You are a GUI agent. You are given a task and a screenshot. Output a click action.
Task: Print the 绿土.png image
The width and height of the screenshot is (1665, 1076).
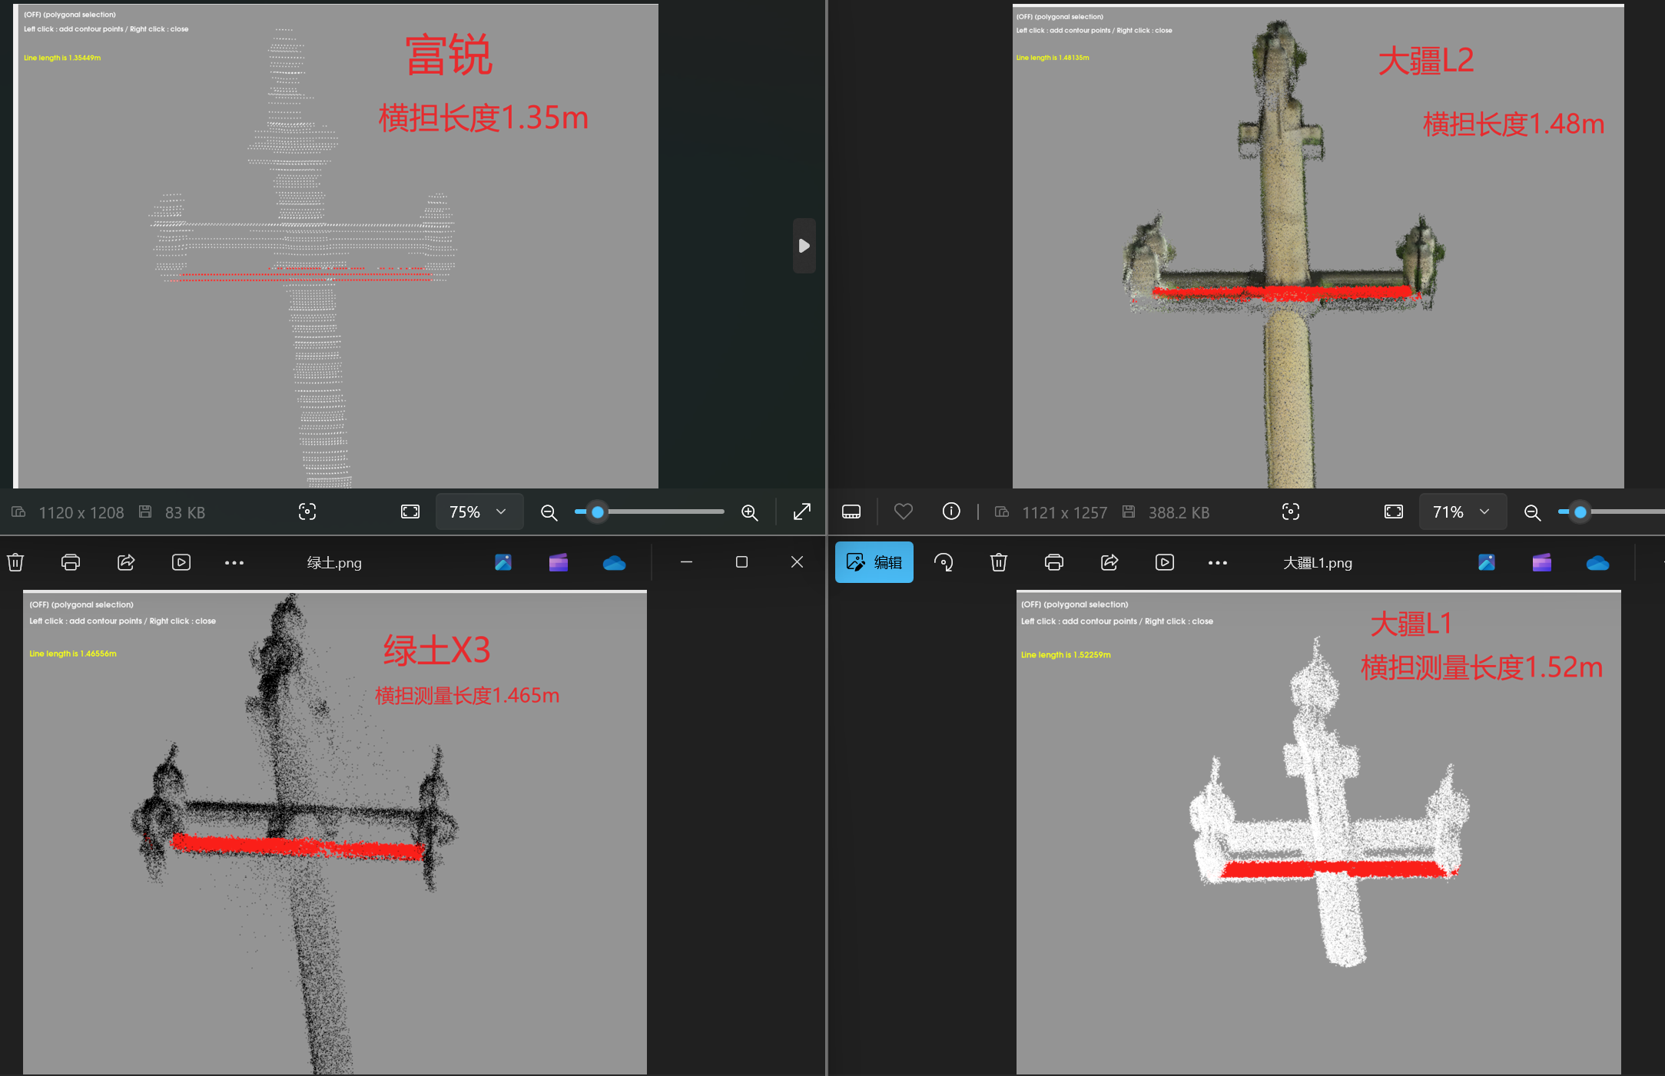(x=71, y=562)
